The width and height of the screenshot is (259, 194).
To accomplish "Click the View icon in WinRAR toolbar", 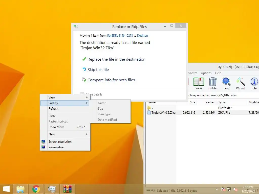I will [x=199, y=83].
